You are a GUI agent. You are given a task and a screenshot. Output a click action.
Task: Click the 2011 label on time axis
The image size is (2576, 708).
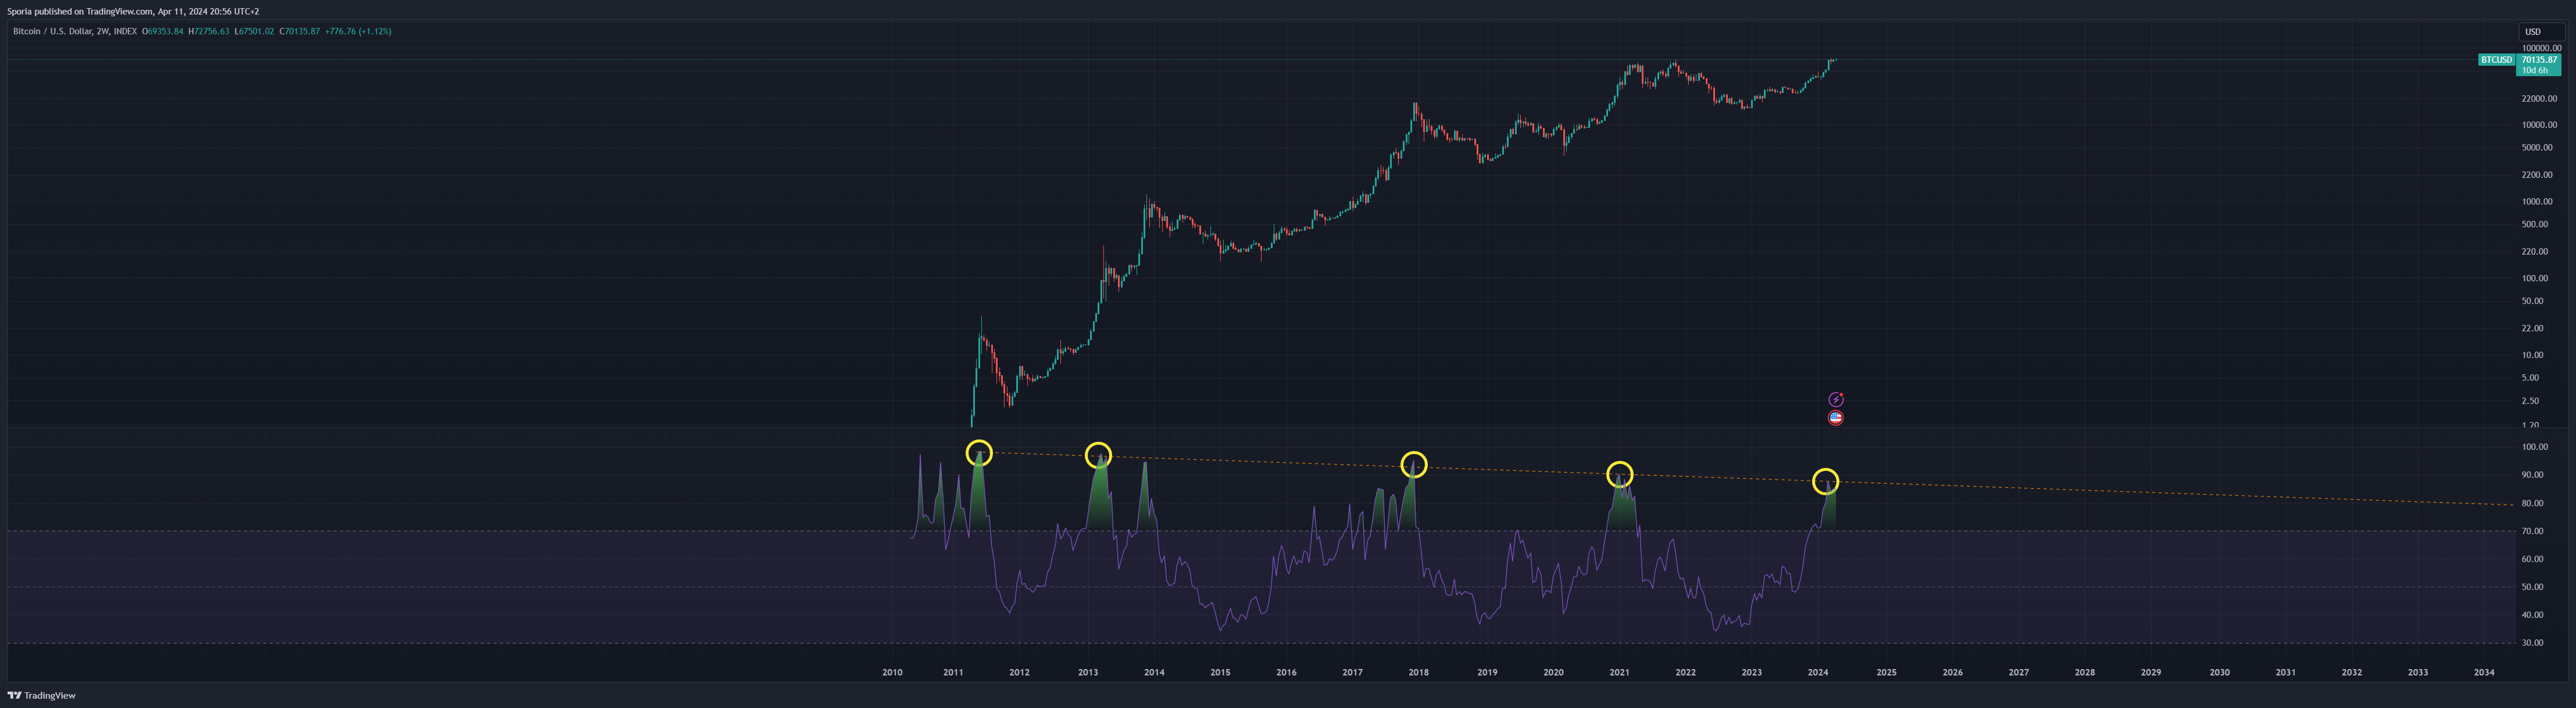[953, 673]
